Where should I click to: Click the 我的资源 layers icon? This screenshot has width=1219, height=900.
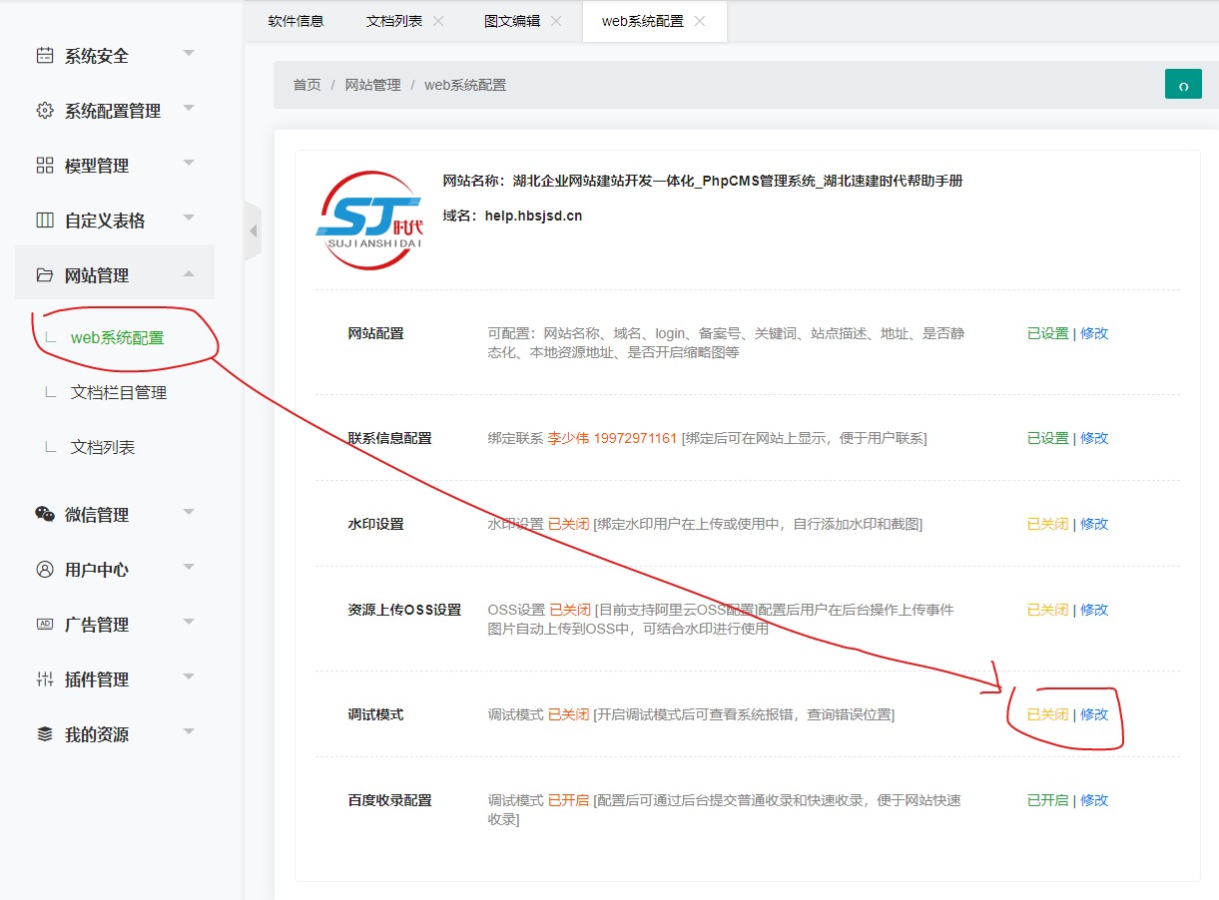(45, 734)
